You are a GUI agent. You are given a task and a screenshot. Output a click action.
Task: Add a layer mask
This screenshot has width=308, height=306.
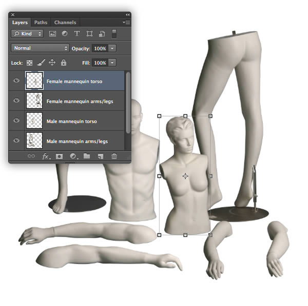[x=59, y=156]
